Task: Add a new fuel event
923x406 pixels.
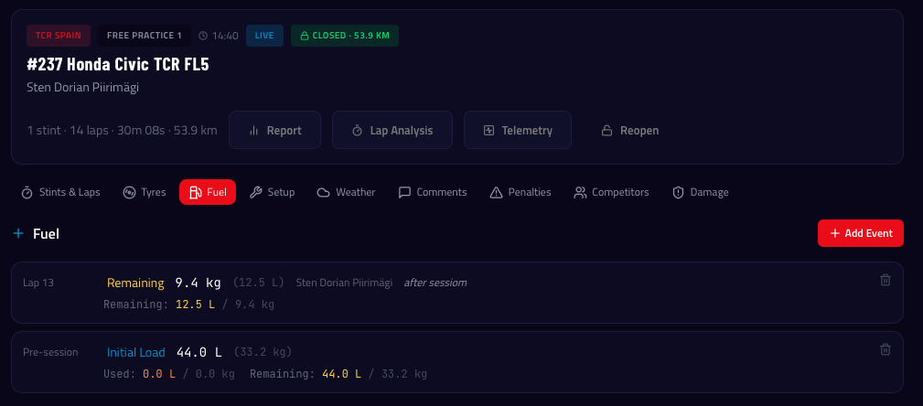Action: point(860,233)
